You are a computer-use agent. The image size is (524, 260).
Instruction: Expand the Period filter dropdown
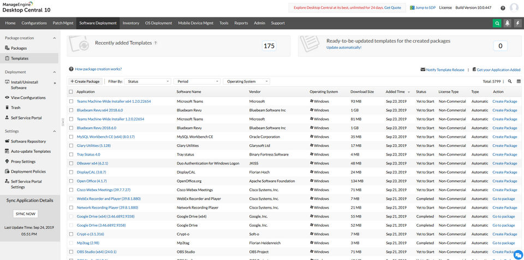pyautogui.click(x=197, y=81)
